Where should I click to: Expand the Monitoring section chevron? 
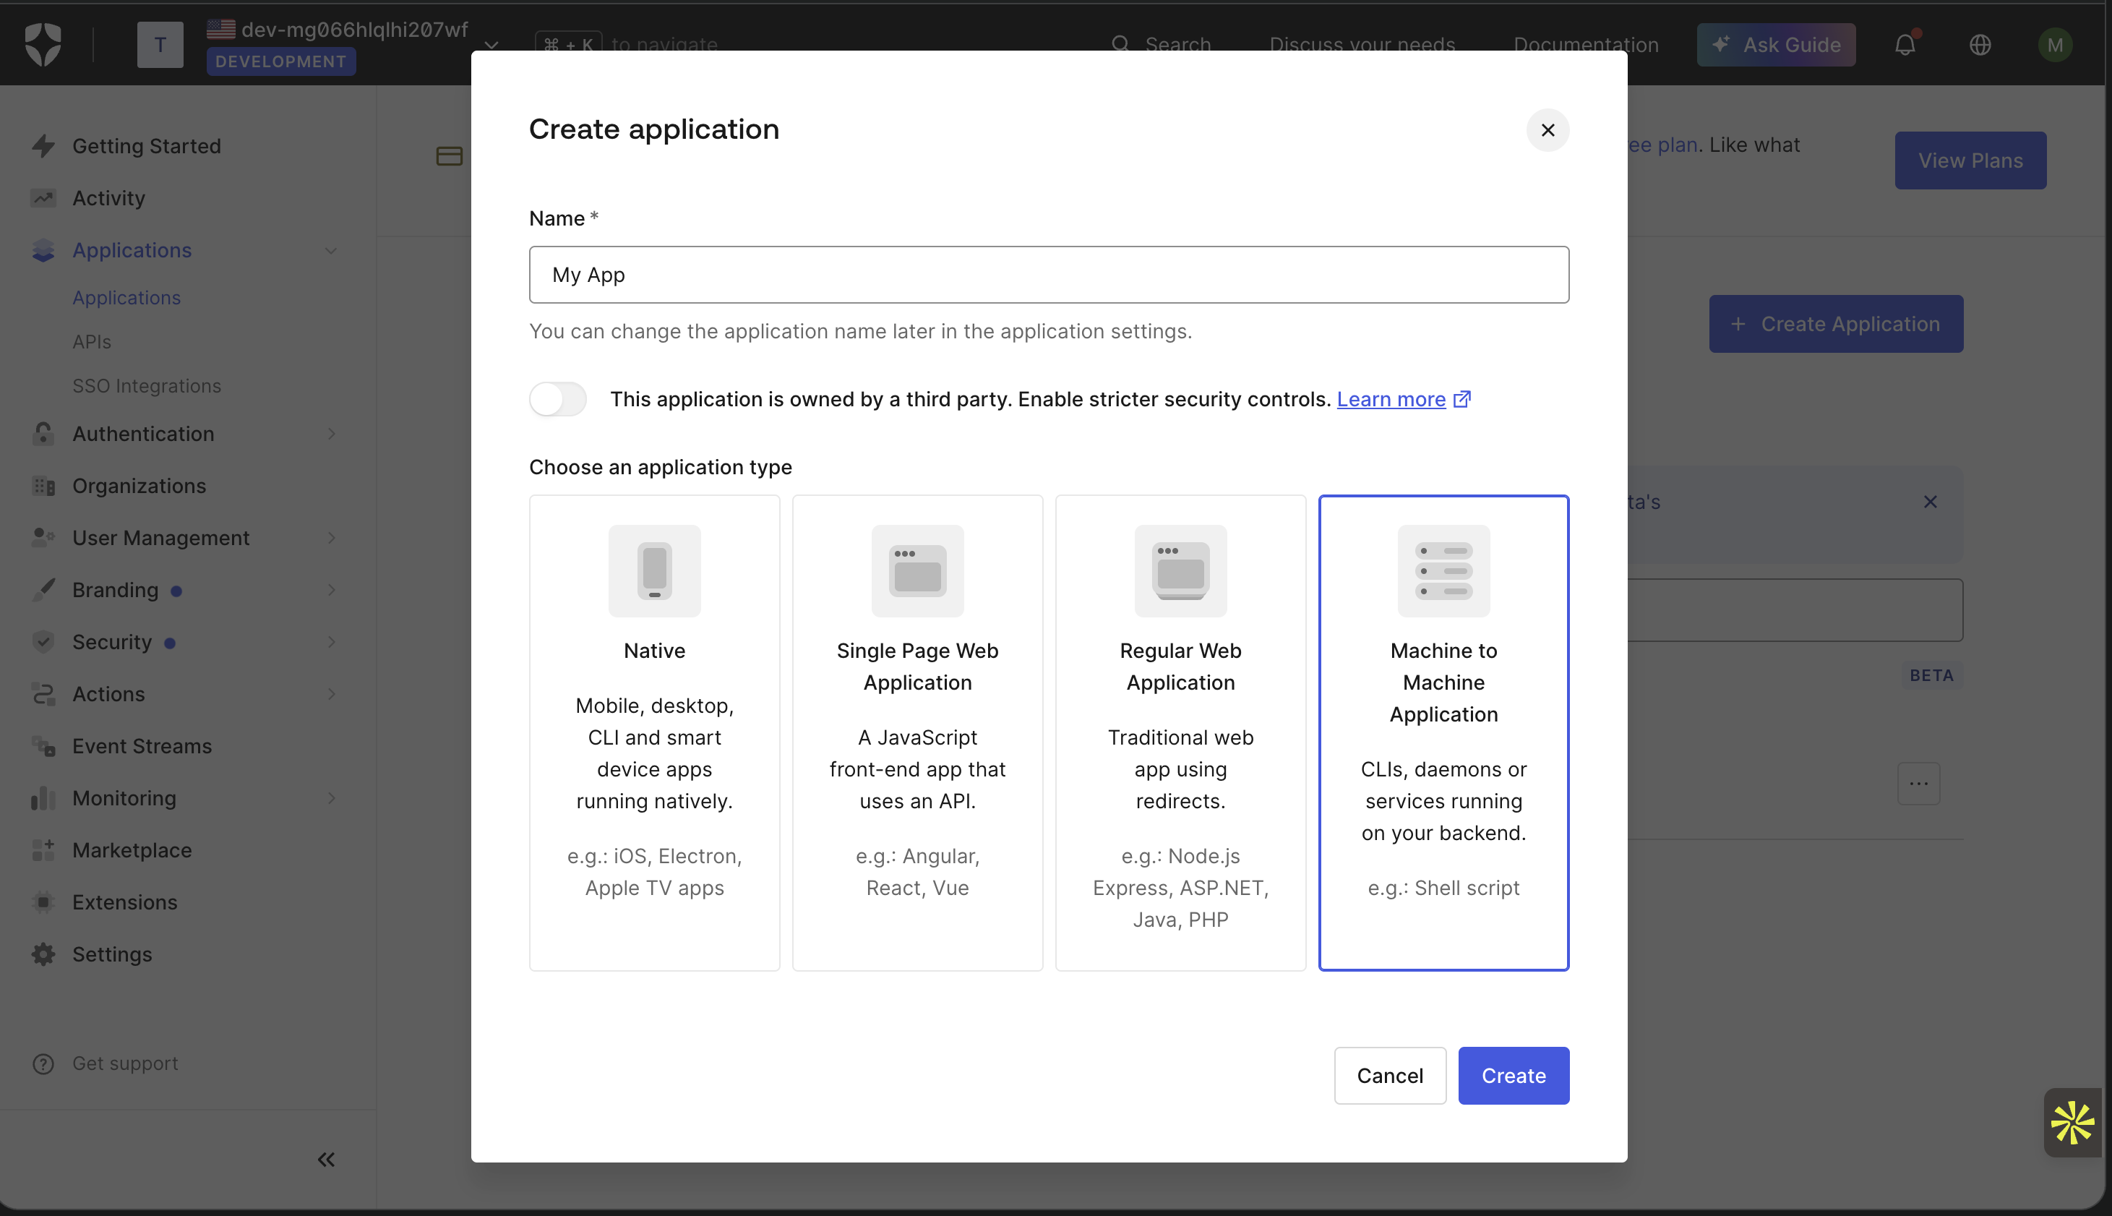332,797
